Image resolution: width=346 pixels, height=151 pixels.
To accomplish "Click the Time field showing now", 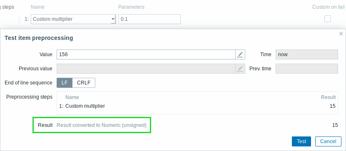I will [x=307, y=54].
